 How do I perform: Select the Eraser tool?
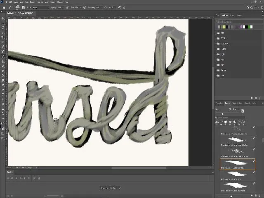tap(3, 71)
